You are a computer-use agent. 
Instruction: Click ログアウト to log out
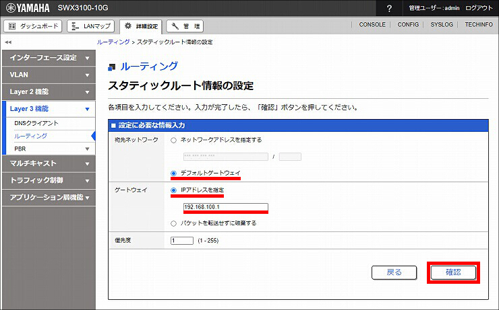tap(479, 8)
